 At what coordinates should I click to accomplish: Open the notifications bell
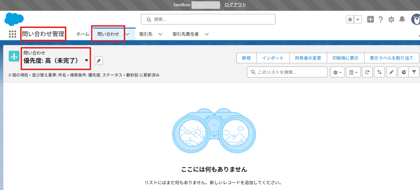[x=402, y=19]
